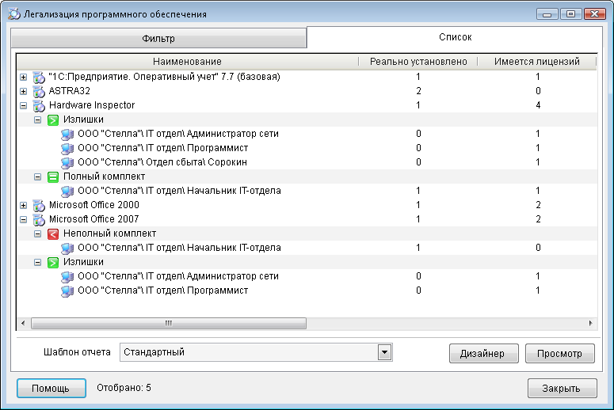
Task: Click the Hardware Inspector software icon
Action: coord(39,105)
